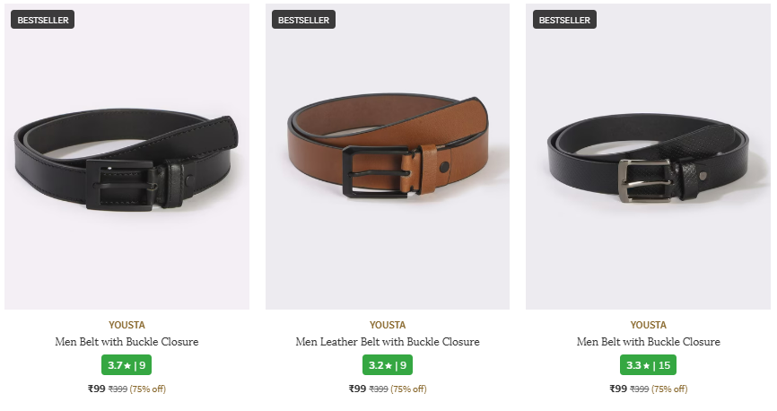Click the 3.7 star rating badge

[127, 365]
